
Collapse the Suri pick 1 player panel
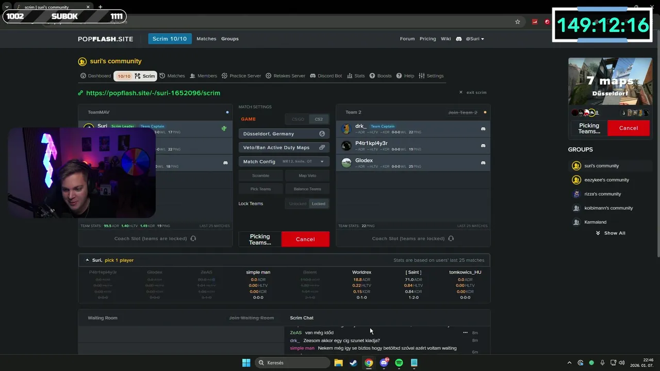(x=87, y=260)
